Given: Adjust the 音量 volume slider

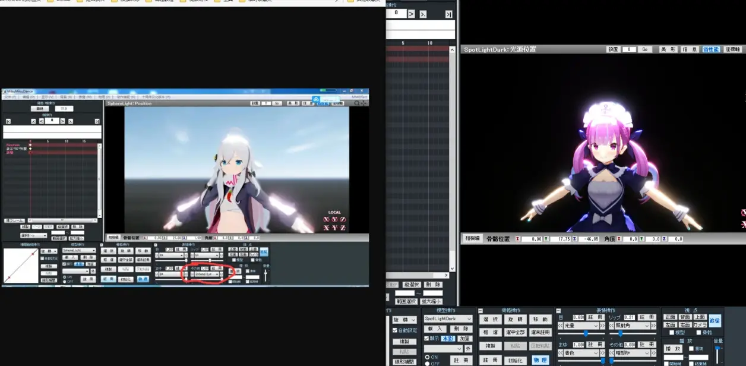Looking at the screenshot, I should coord(717,354).
